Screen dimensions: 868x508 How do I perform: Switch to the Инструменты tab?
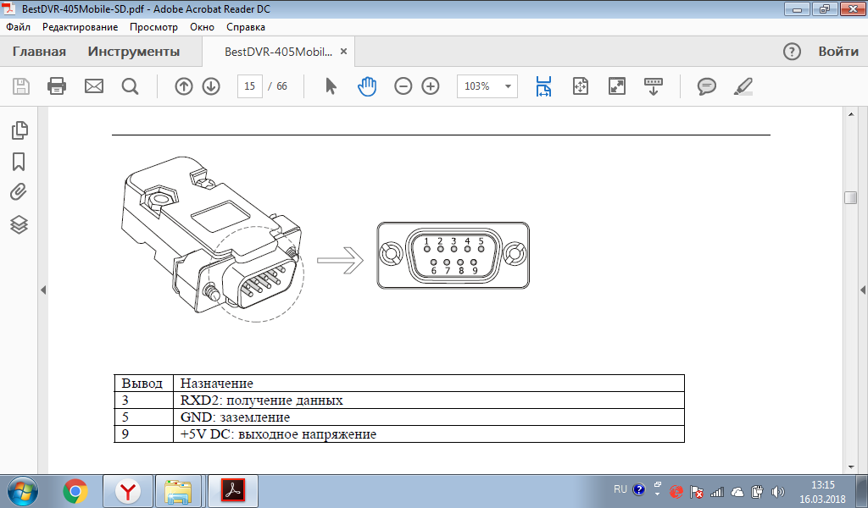click(134, 52)
